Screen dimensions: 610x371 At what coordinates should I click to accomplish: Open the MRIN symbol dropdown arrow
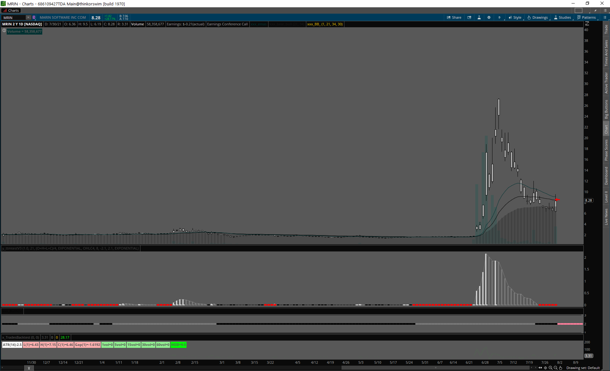click(x=28, y=17)
